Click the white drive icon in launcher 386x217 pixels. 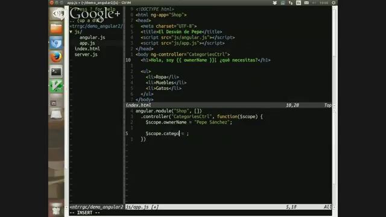pyautogui.click(x=56, y=115)
